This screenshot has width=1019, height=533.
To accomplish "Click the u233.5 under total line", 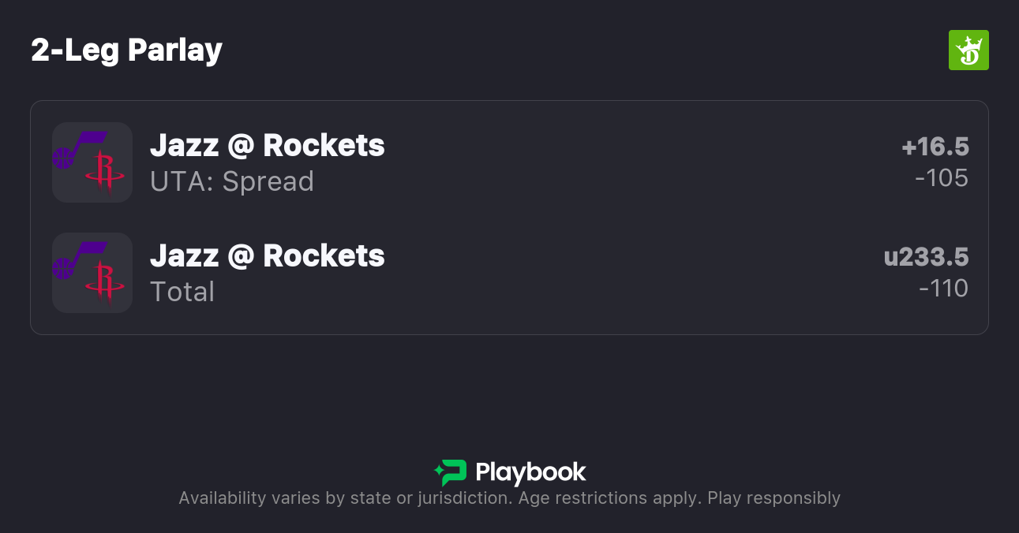I will pyautogui.click(x=926, y=257).
